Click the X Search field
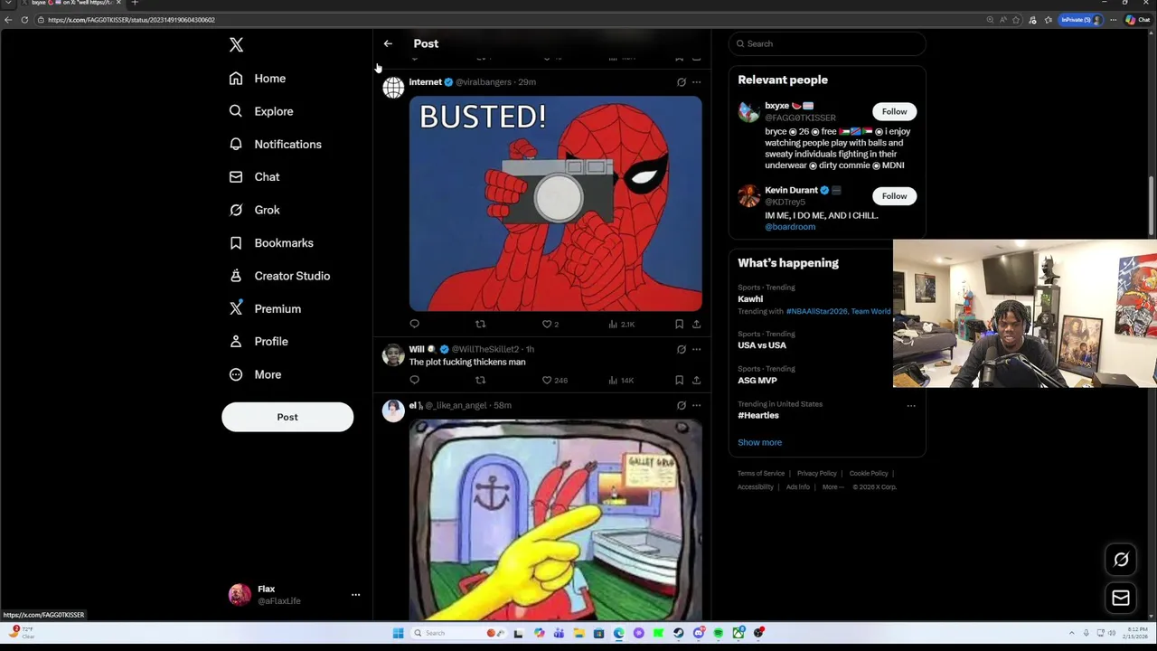The height and width of the screenshot is (651, 1157). (x=827, y=43)
